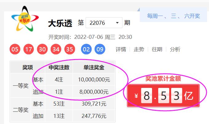209x124 pixels.
Task: Open the 走势 trend link
Action: (139, 49)
